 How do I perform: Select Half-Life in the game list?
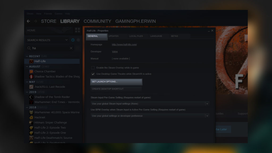52,61
